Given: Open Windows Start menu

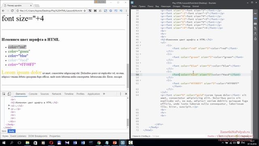Looking at the screenshot, I should (4, 143).
